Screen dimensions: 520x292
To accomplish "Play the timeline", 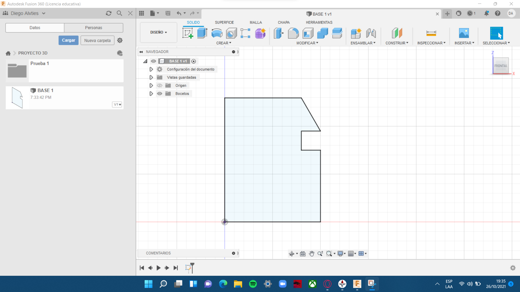I will coord(159,268).
